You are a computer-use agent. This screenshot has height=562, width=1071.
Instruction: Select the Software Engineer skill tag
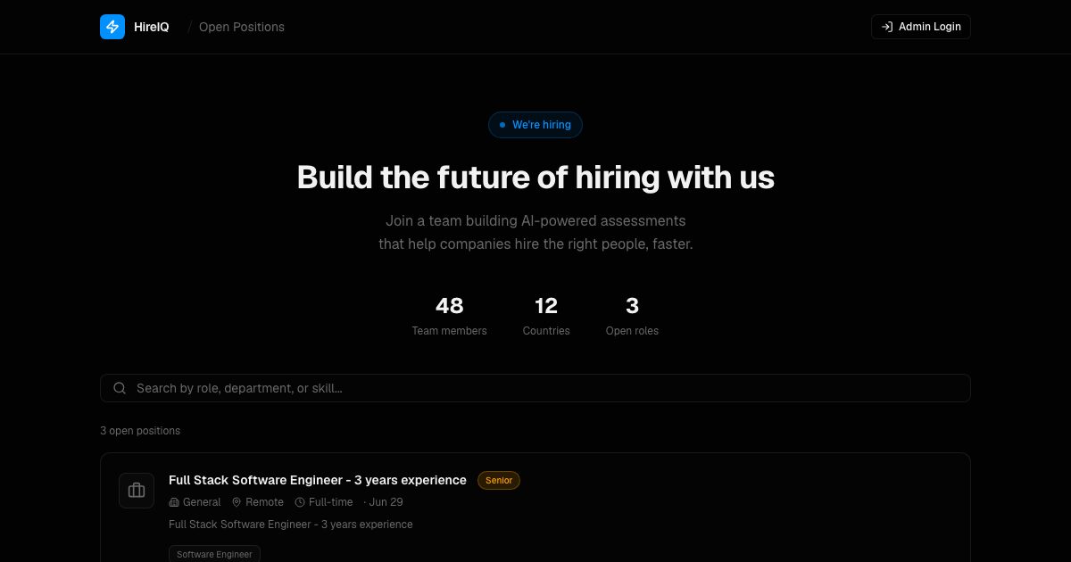214,554
